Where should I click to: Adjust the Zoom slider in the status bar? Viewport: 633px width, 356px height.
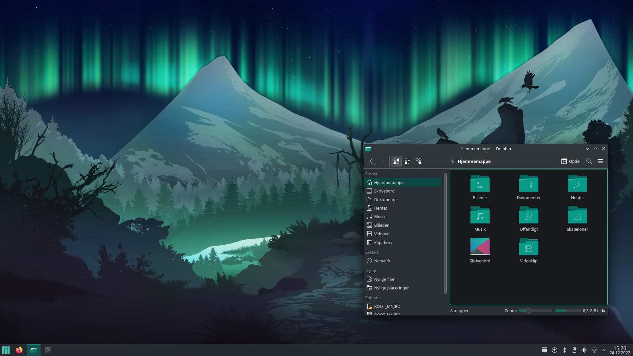pyautogui.click(x=528, y=311)
